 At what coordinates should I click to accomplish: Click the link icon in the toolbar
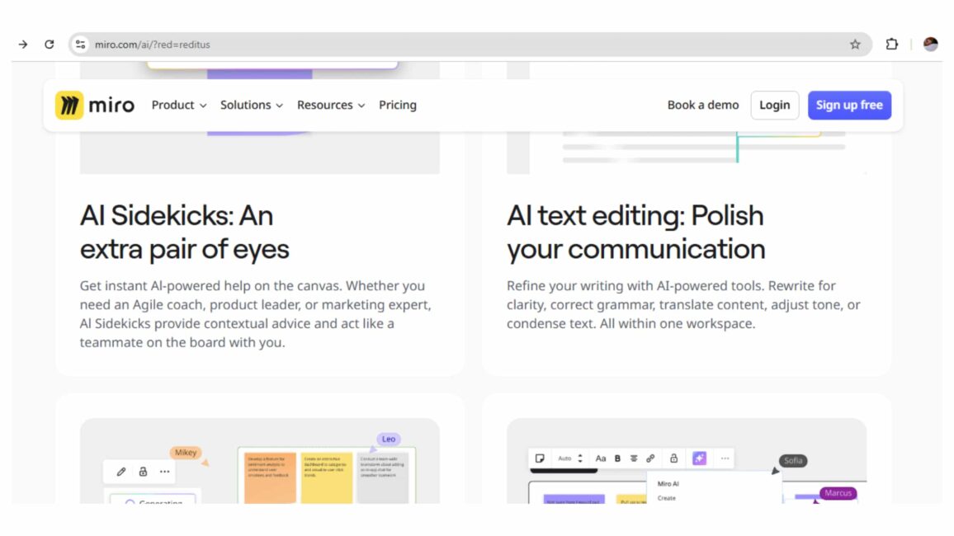click(650, 458)
